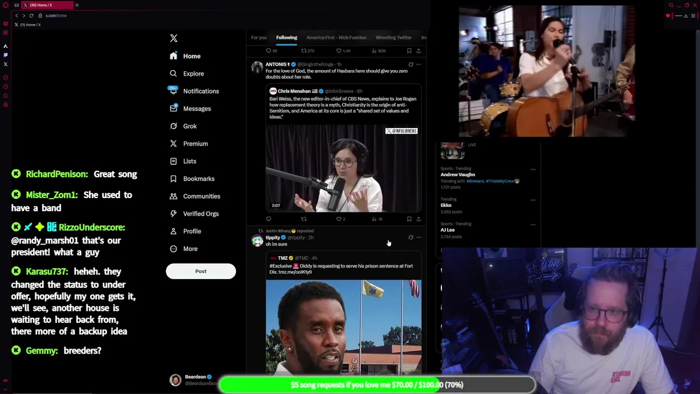Open the Wrestling Twitter tab
This screenshot has width=700, height=394.
pos(394,37)
